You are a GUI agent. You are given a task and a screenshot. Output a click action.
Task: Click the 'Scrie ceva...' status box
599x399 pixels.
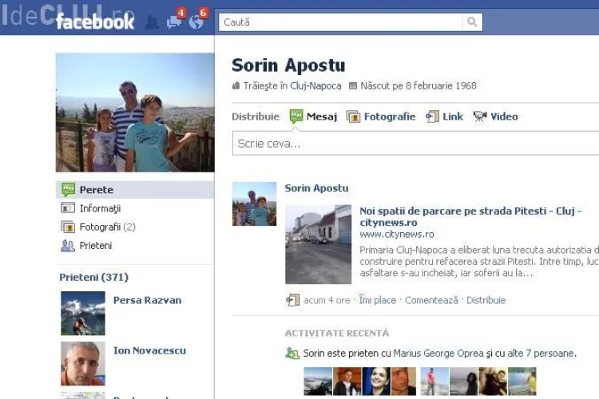point(415,144)
